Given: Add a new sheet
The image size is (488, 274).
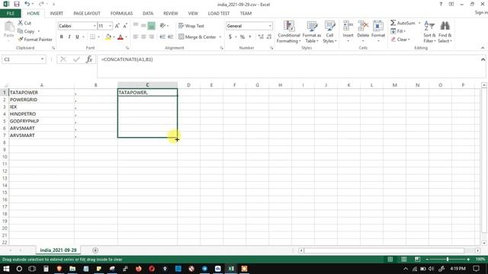Looking at the screenshot, I should click(95, 250).
